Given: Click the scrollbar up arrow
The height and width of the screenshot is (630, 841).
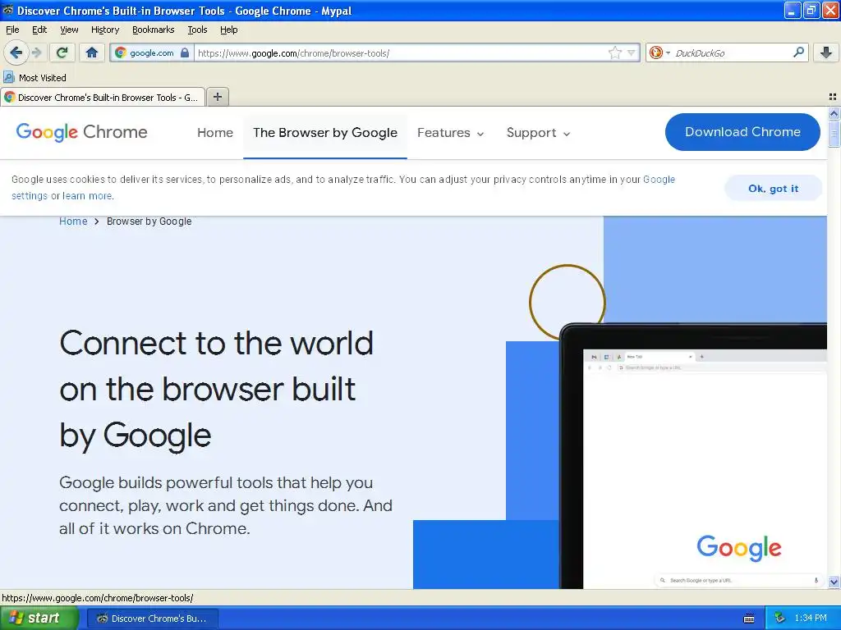Looking at the screenshot, I should 834,113.
